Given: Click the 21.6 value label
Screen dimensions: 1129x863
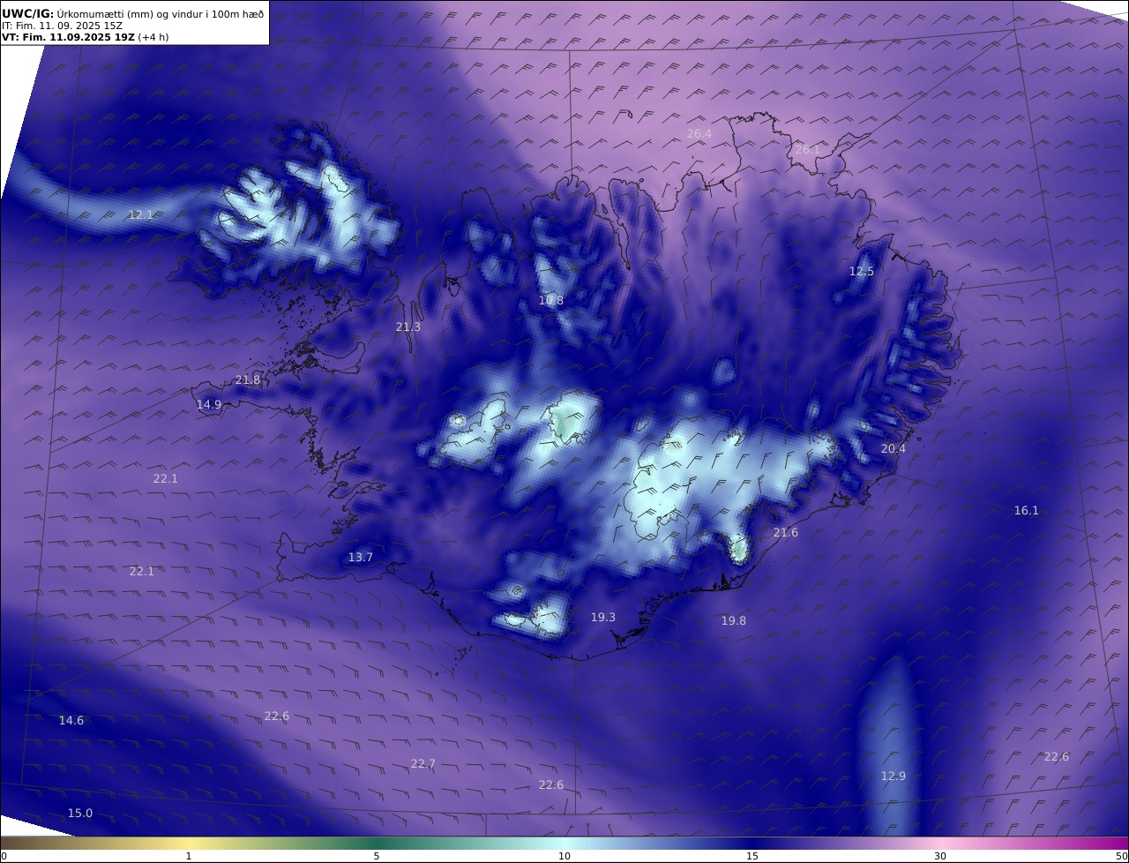Looking at the screenshot, I should pyautogui.click(x=785, y=533).
